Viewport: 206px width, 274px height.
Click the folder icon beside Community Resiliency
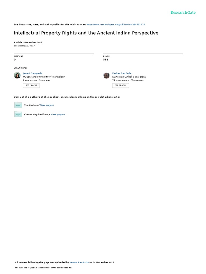tap(18, 114)
